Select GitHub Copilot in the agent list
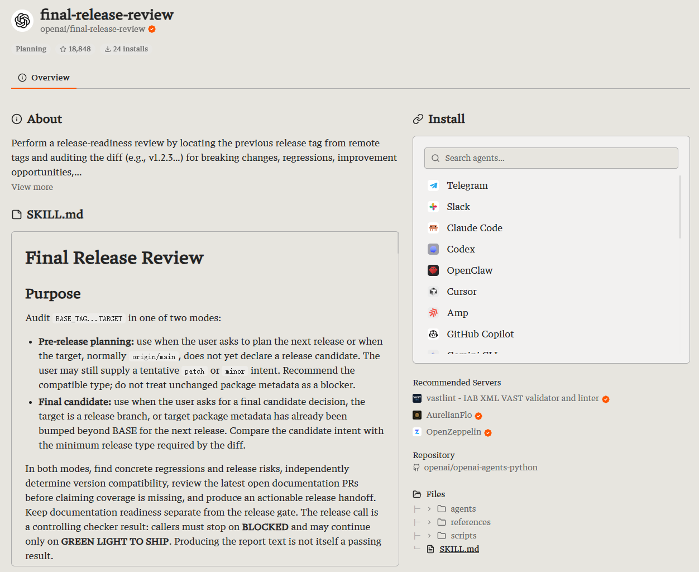This screenshot has height=572, width=699. point(550,334)
